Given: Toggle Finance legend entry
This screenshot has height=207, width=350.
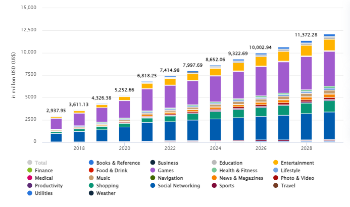Looking at the screenshot, I should click(x=40, y=170).
